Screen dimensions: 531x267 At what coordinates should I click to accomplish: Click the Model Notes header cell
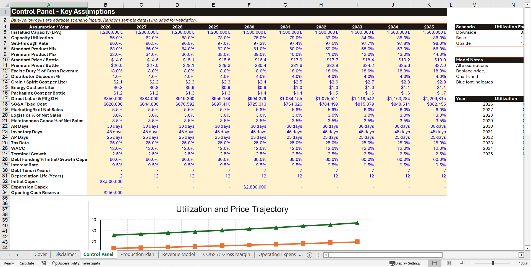point(474,60)
